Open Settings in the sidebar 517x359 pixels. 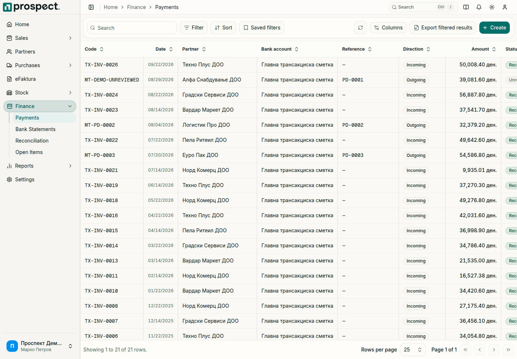point(40,179)
